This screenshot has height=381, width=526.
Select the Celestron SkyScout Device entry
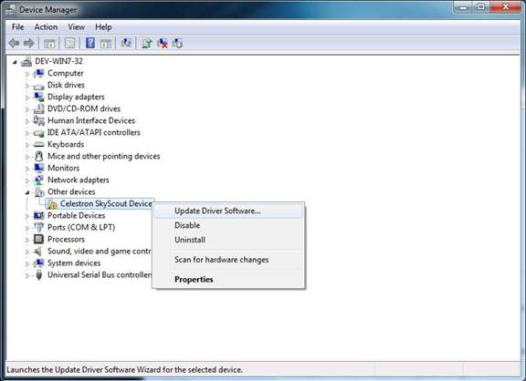(106, 203)
